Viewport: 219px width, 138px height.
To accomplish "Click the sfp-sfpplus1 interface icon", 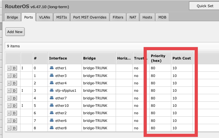I will pyautogui.click(x=52, y=90).
